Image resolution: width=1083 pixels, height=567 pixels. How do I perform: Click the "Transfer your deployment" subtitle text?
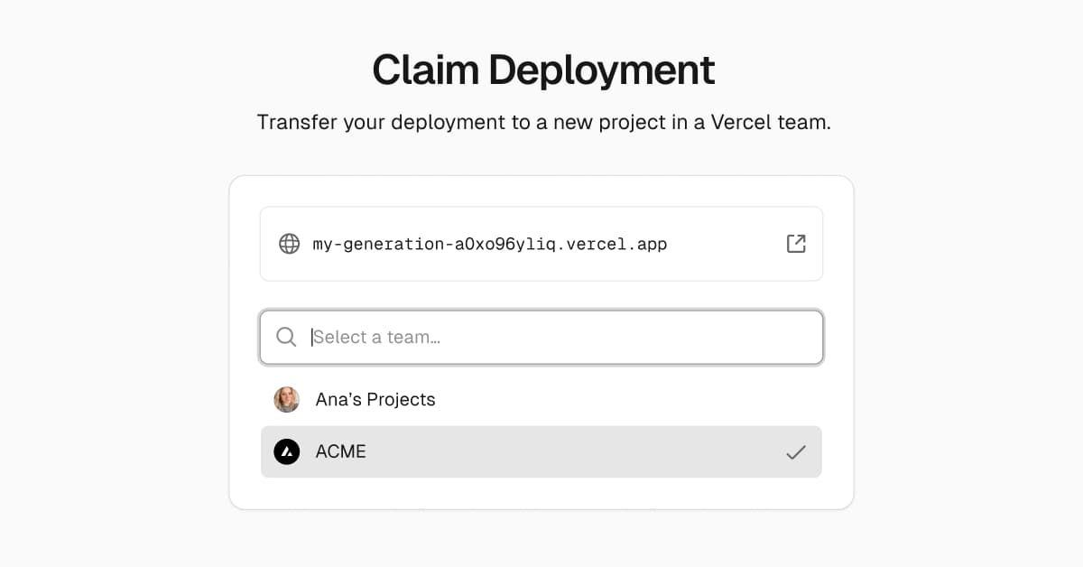tap(542, 122)
